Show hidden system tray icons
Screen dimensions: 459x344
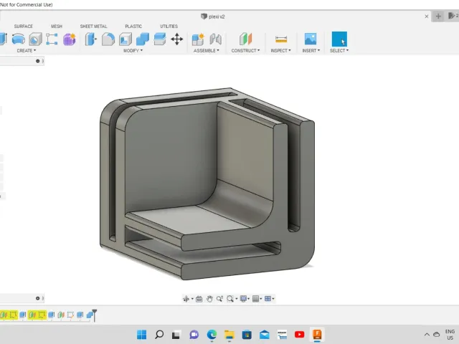(427, 335)
